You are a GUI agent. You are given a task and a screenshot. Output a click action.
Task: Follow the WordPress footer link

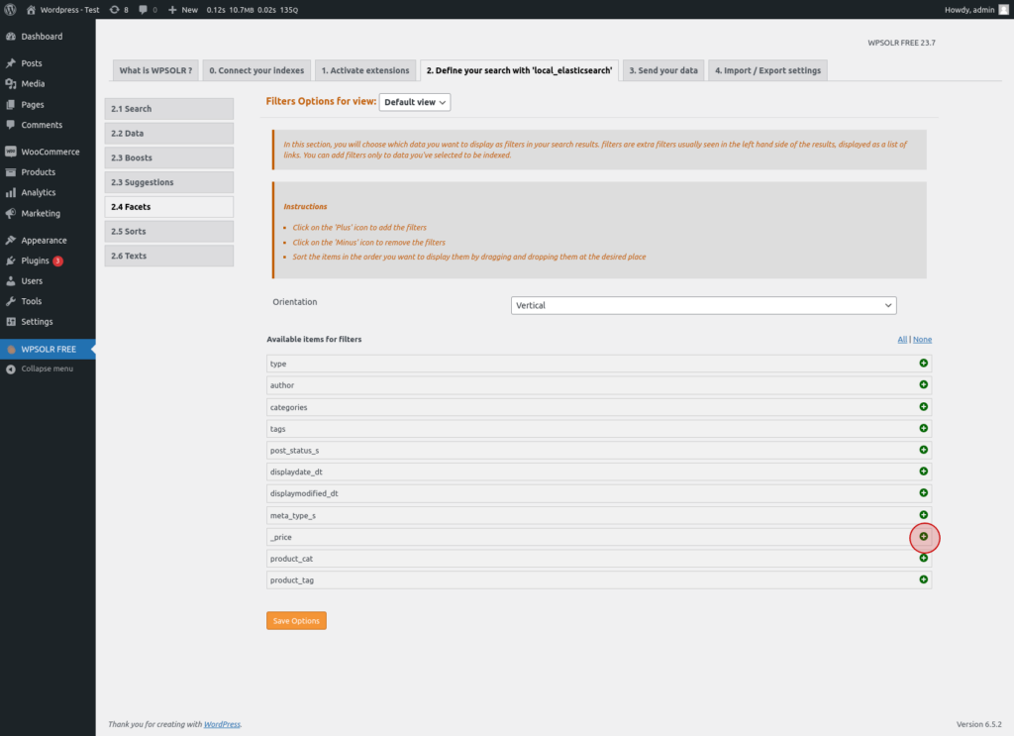point(222,724)
